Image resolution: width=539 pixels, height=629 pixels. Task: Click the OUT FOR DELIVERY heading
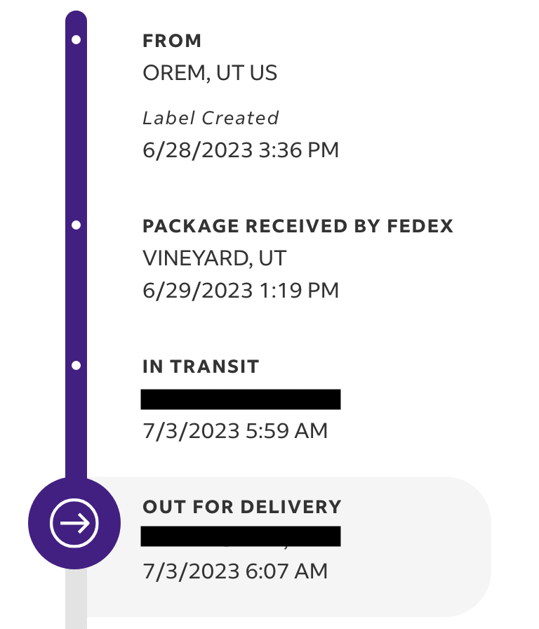[242, 507]
